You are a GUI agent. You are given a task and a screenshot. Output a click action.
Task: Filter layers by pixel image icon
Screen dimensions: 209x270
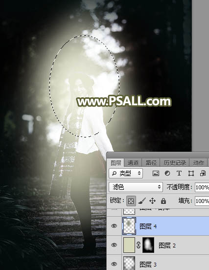coord(156,173)
